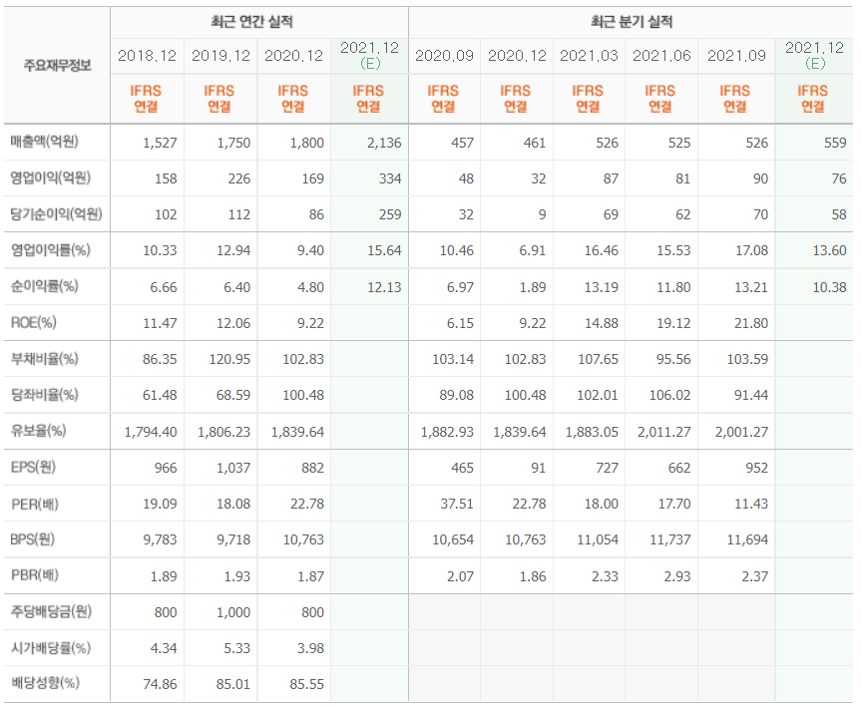Click the 559 estimated quarterly sales value
Viewport: 861px width, 706px height.
pos(835,144)
